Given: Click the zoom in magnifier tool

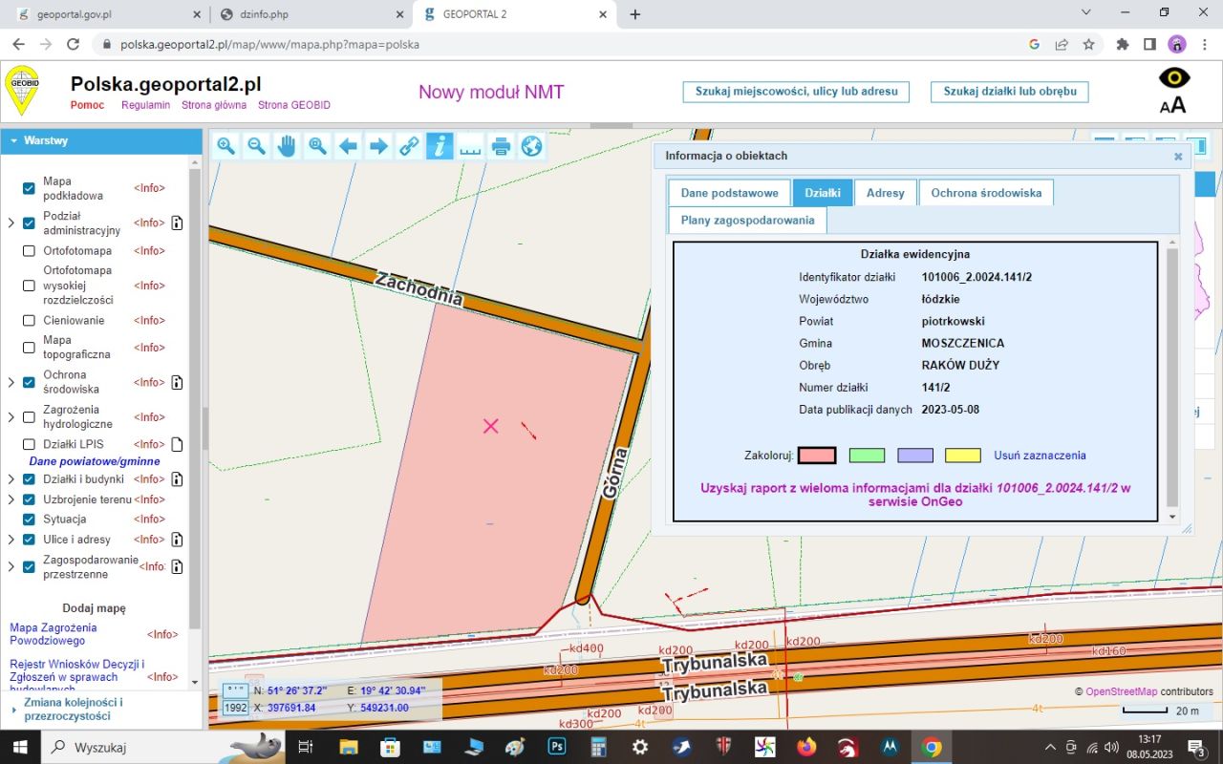Looking at the screenshot, I should [225, 146].
